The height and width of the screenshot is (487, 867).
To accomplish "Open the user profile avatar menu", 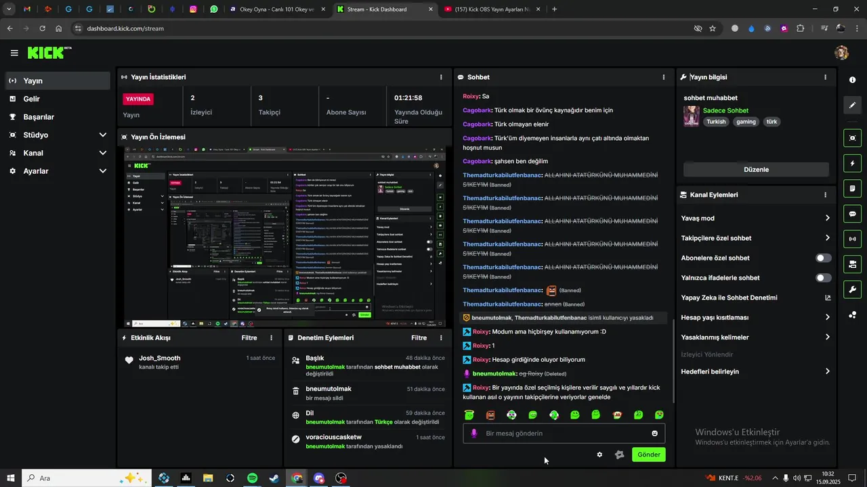I will 841,53.
